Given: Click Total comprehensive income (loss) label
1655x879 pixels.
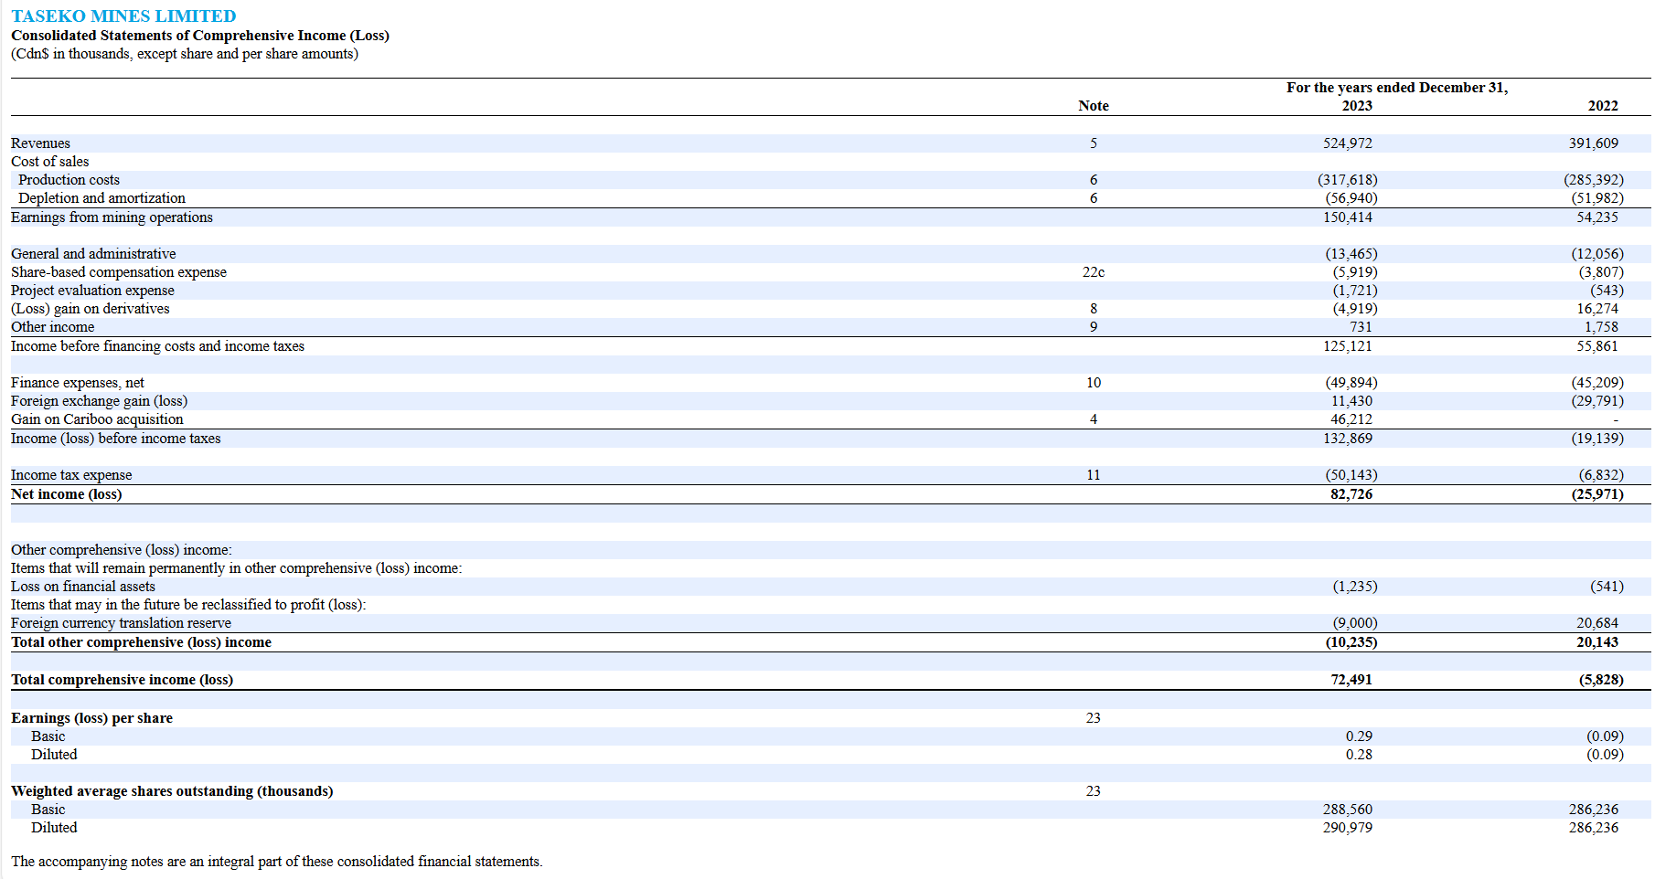Looking at the screenshot, I should pos(122,680).
